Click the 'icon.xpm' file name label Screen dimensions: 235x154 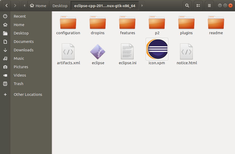point(157,63)
